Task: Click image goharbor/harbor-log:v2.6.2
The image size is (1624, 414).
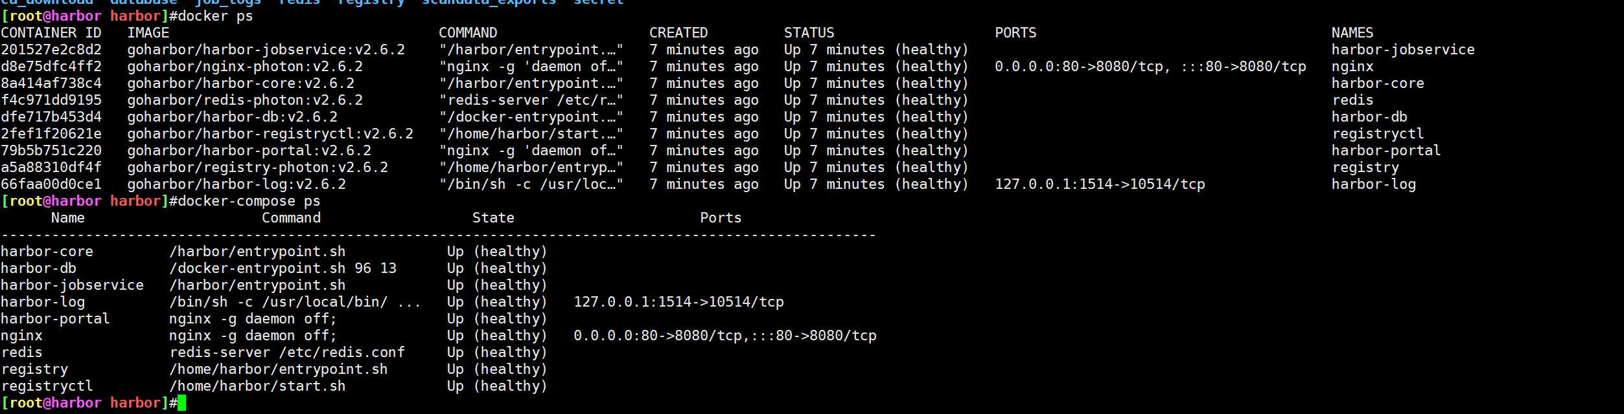Action: pyautogui.click(x=237, y=184)
